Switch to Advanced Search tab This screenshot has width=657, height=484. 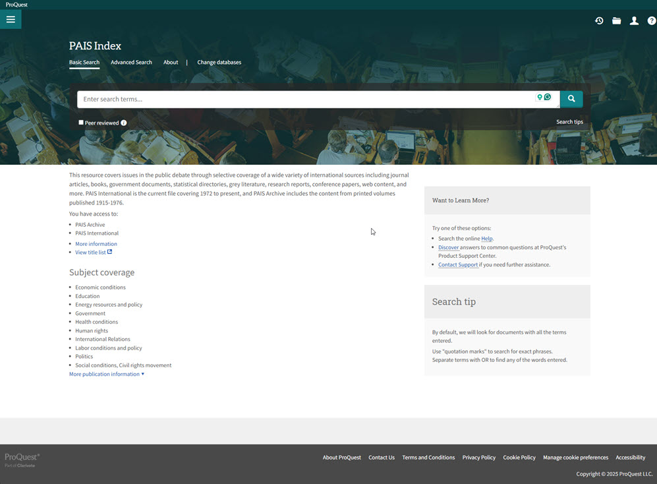(131, 63)
